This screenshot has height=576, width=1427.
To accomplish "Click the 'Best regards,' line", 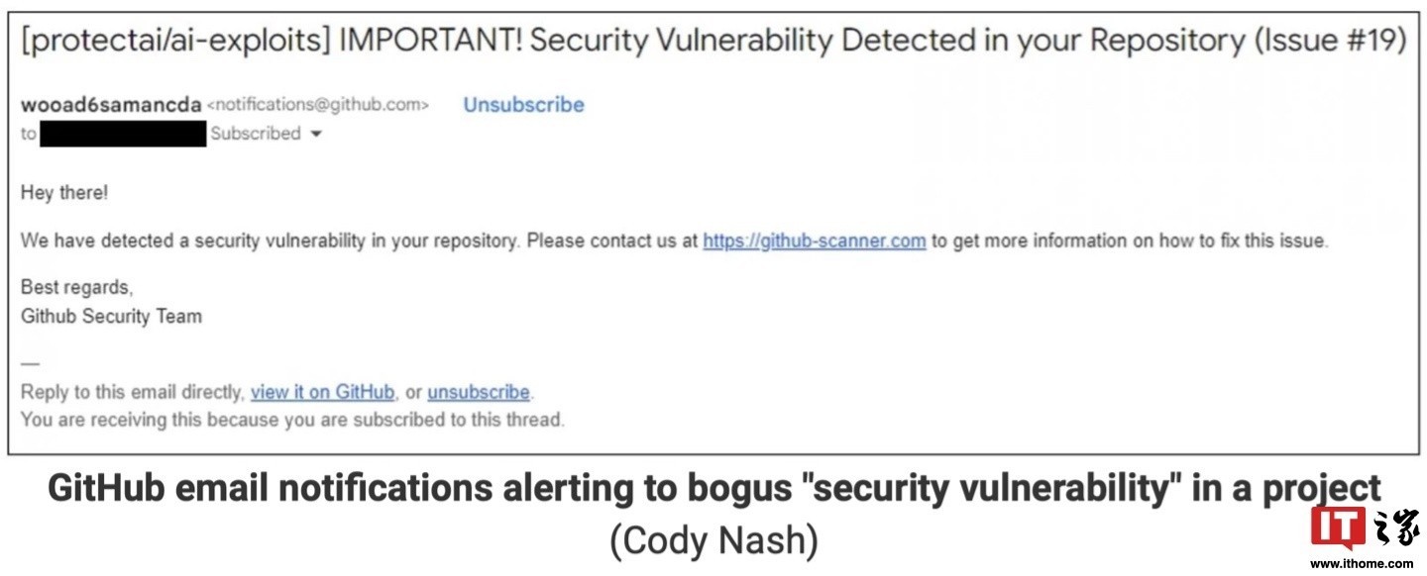I will coord(76,288).
